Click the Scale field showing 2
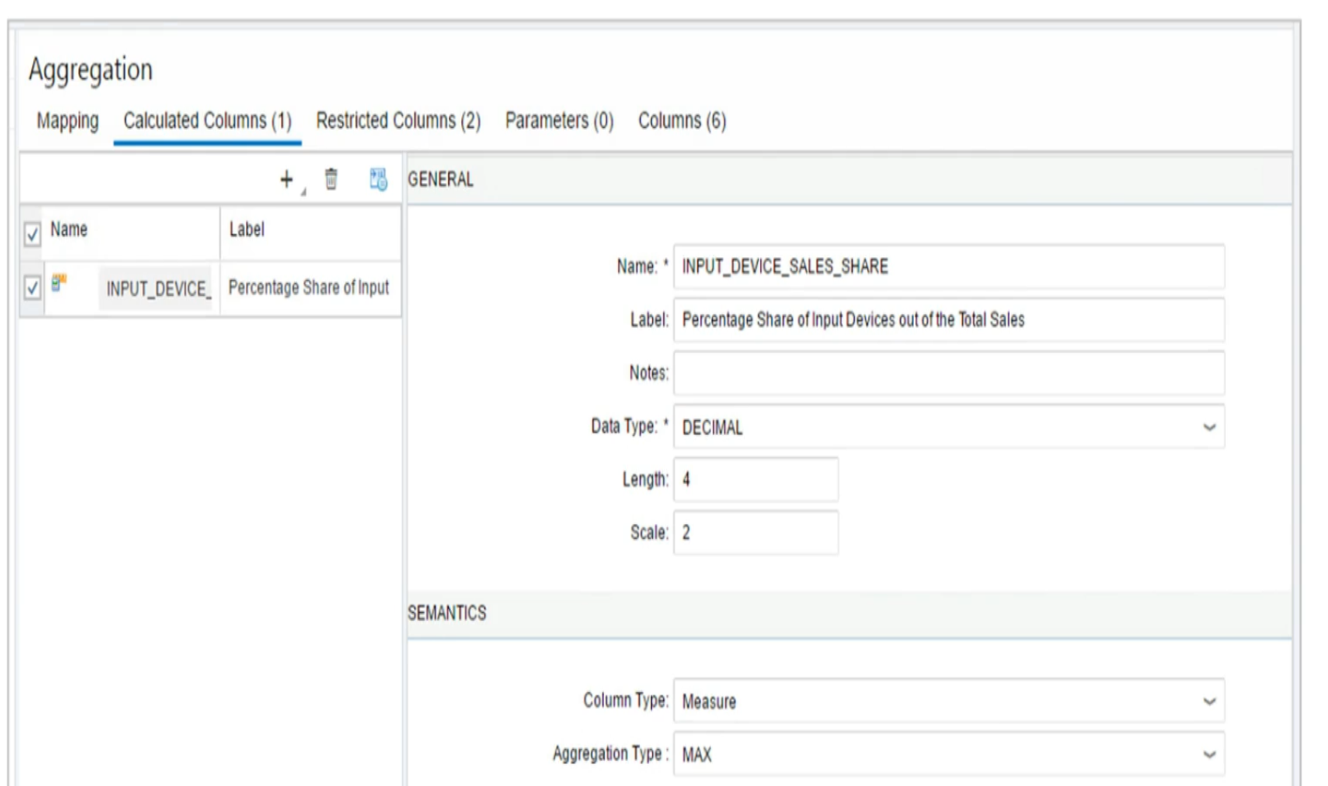Viewport: 1328px width, 786px height. click(756, 533)
